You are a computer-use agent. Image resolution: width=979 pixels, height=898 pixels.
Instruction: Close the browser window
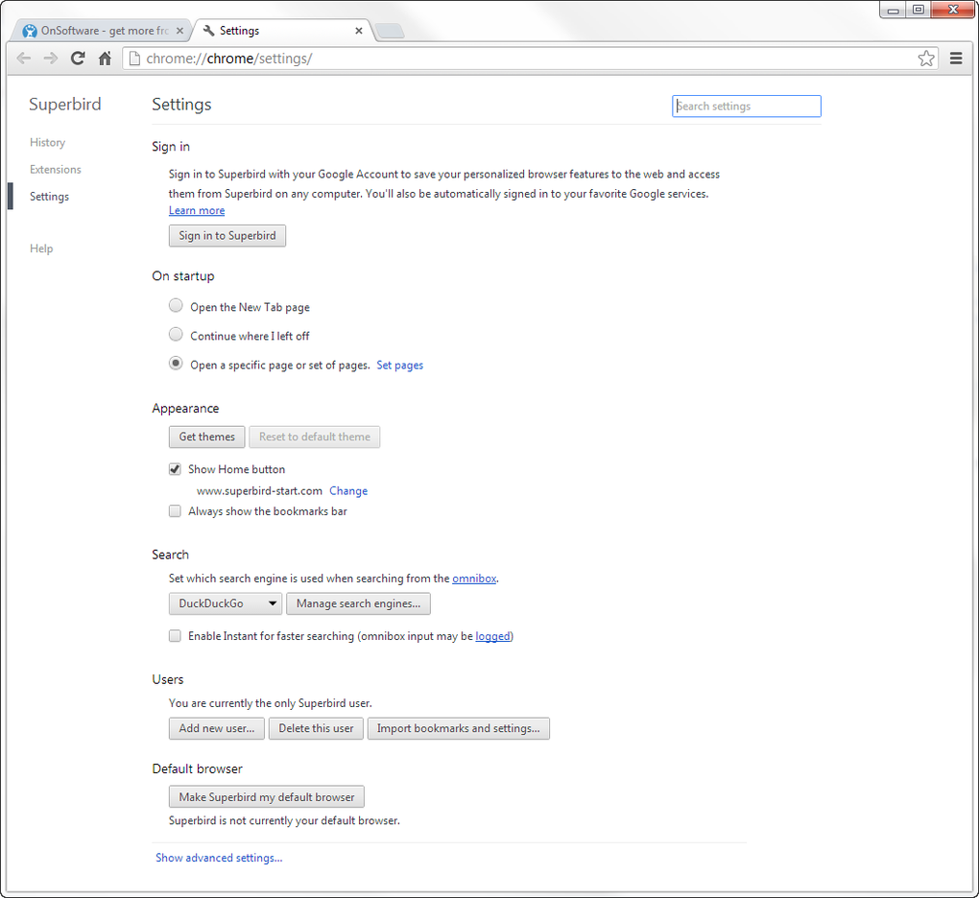click(953, 10)
